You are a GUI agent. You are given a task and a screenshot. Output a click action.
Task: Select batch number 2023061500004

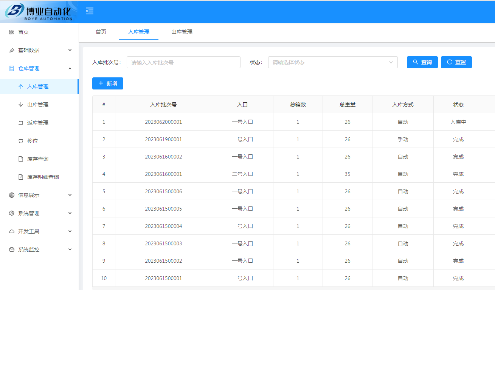163,226
